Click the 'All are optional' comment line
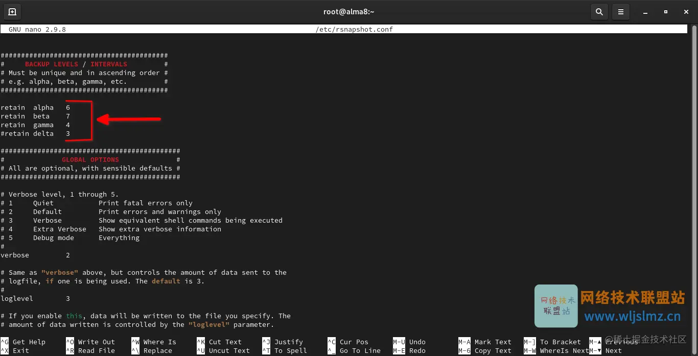Viewport: 698px width, 356px height. [90, 169]
